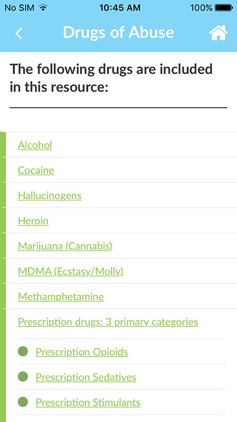237x422 pixels.
Task: Select Hallucinogens from the list
Action: (49, 196)
